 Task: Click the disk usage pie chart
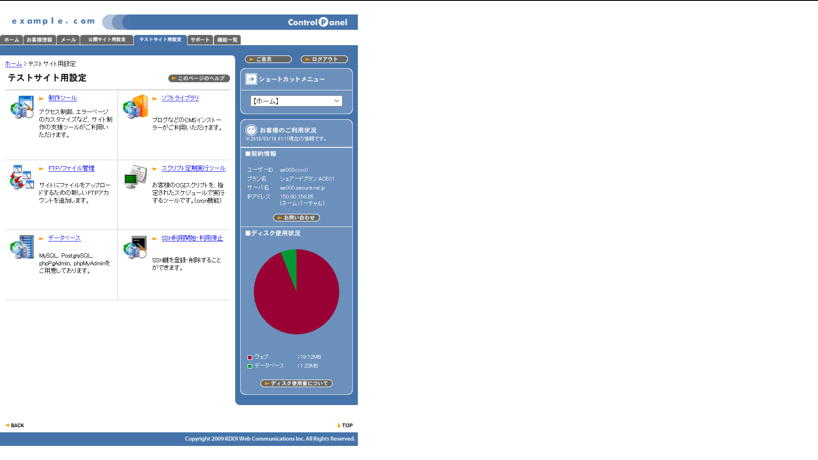(x=297, y=292)
